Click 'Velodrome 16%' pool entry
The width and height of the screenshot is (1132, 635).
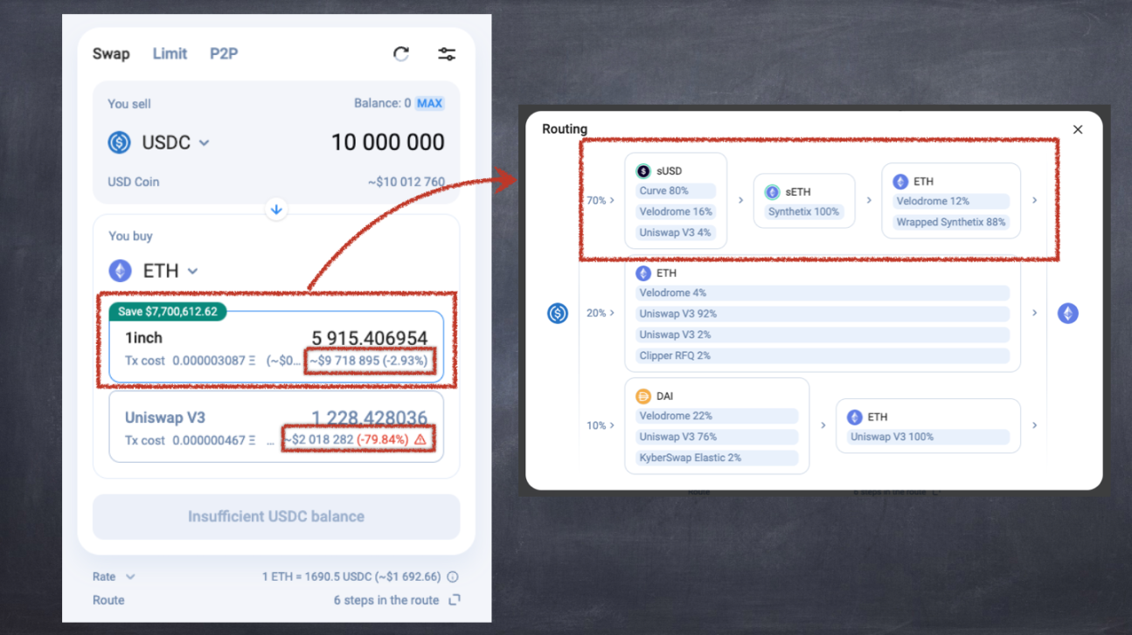pyautogui.click(x=675, y=211)
